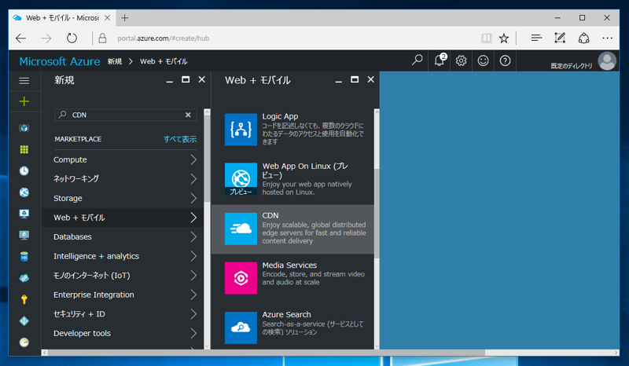This screenshot has width=629, height=366.
Task: Open the blue diamond Active Directory sidebar icon
Action: pyautogui.click(x=24, y=320)
